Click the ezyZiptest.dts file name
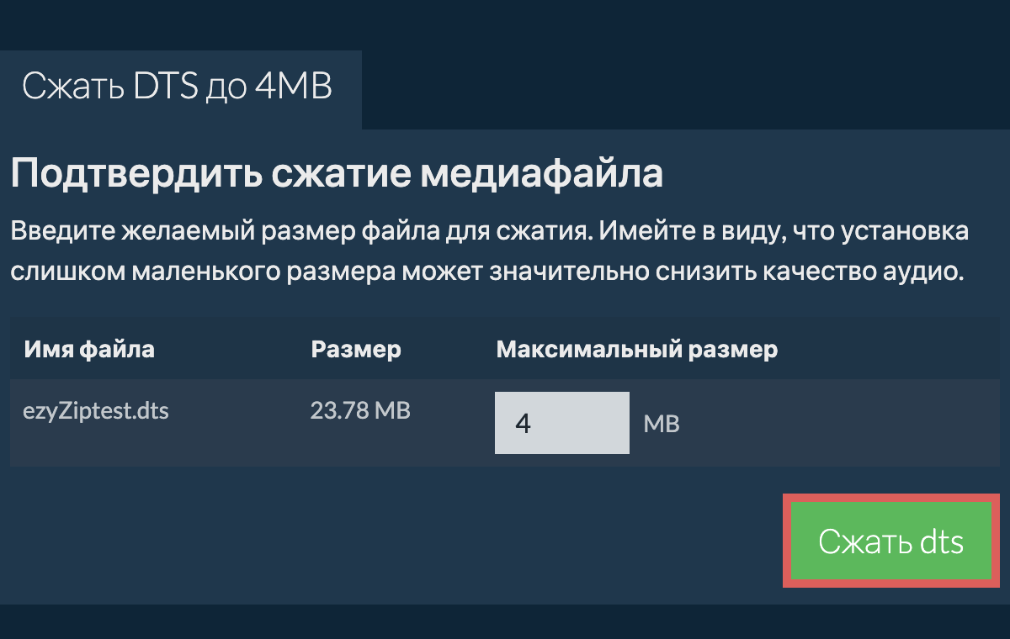Screen dimensions: 1010x639 [x=97, y=413]
